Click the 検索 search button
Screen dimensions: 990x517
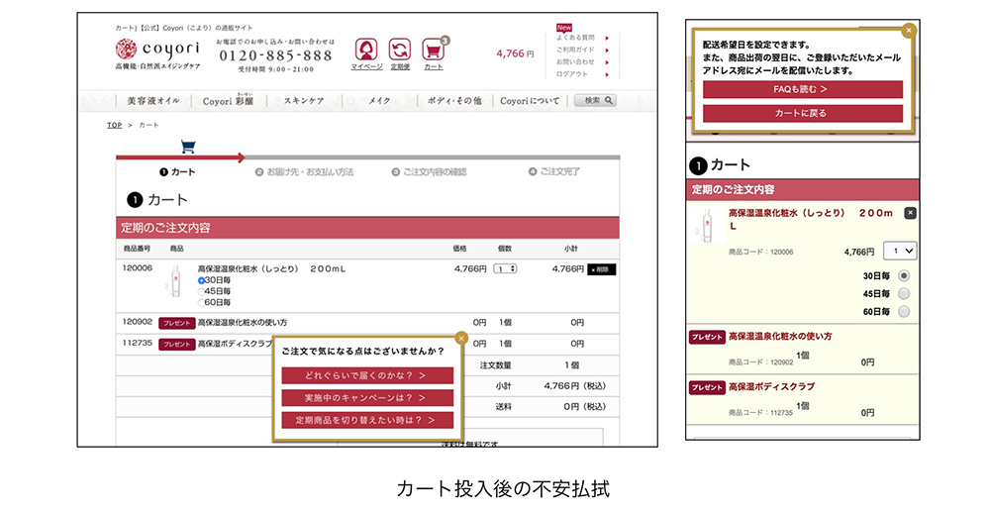pos(595,100)
